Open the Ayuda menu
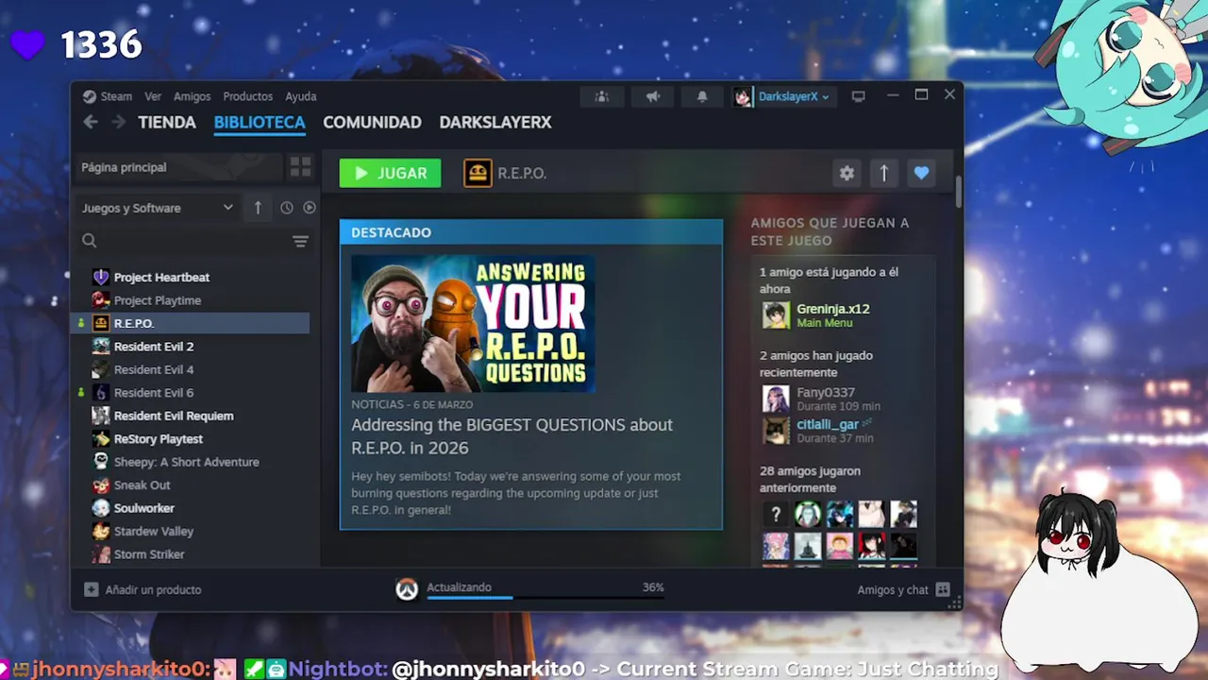 [301, 96]
